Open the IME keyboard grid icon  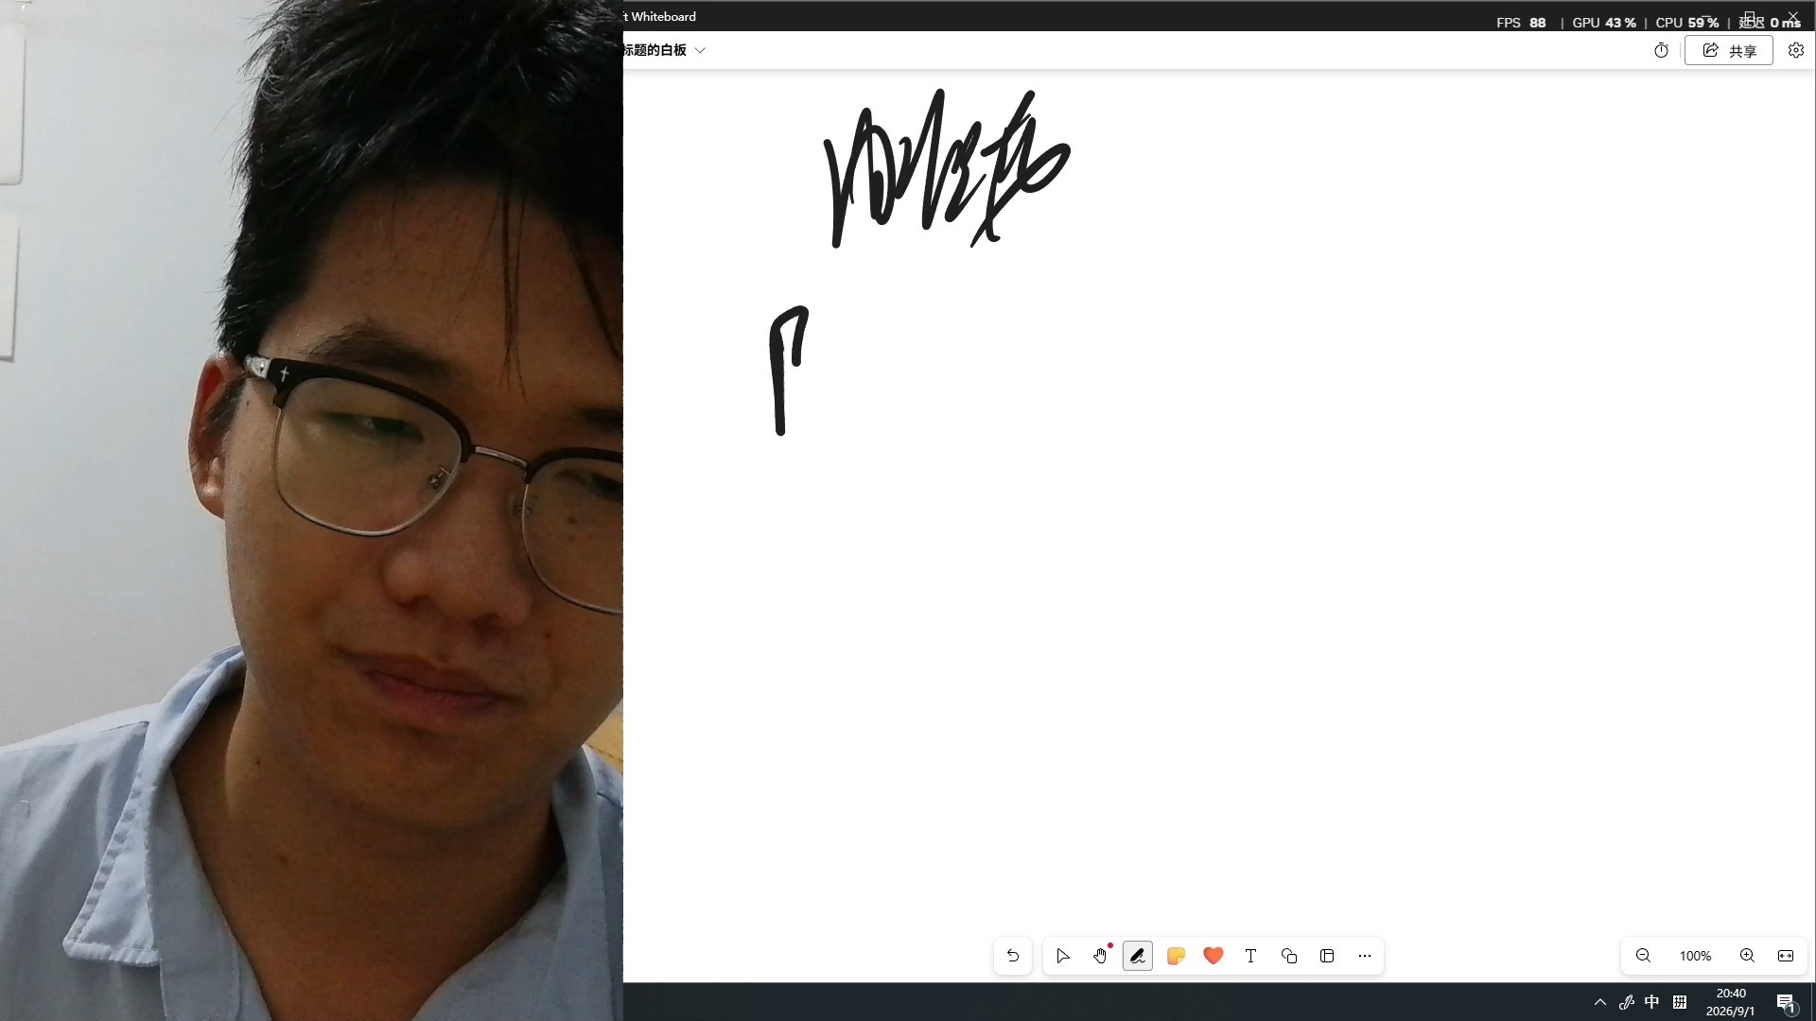coord(1680,1002)
